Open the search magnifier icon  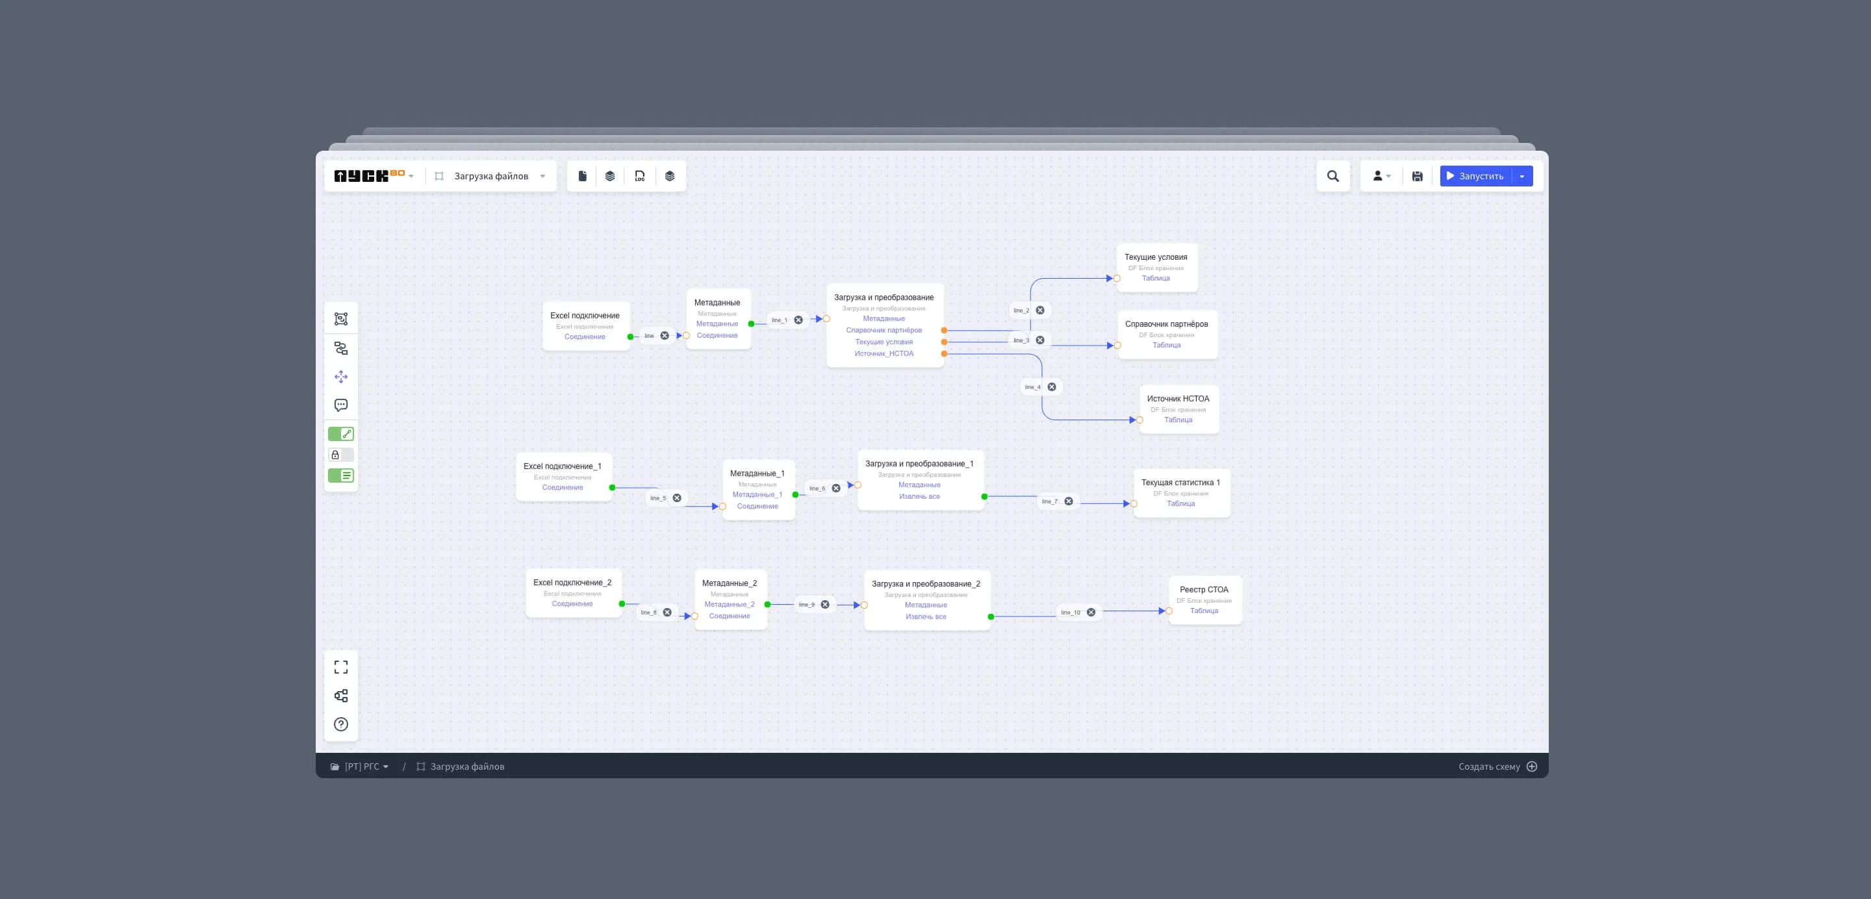pyautogui.click(x=1333, y=177)
